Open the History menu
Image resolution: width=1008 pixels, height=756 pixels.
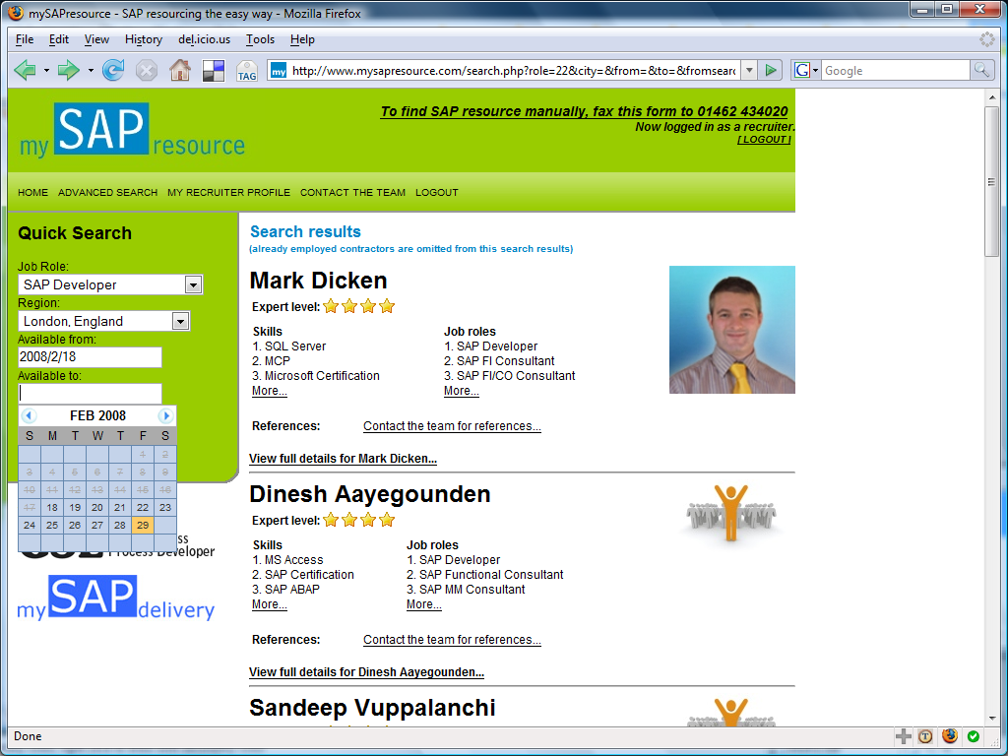pyautogui.click(x=144, y=39)
